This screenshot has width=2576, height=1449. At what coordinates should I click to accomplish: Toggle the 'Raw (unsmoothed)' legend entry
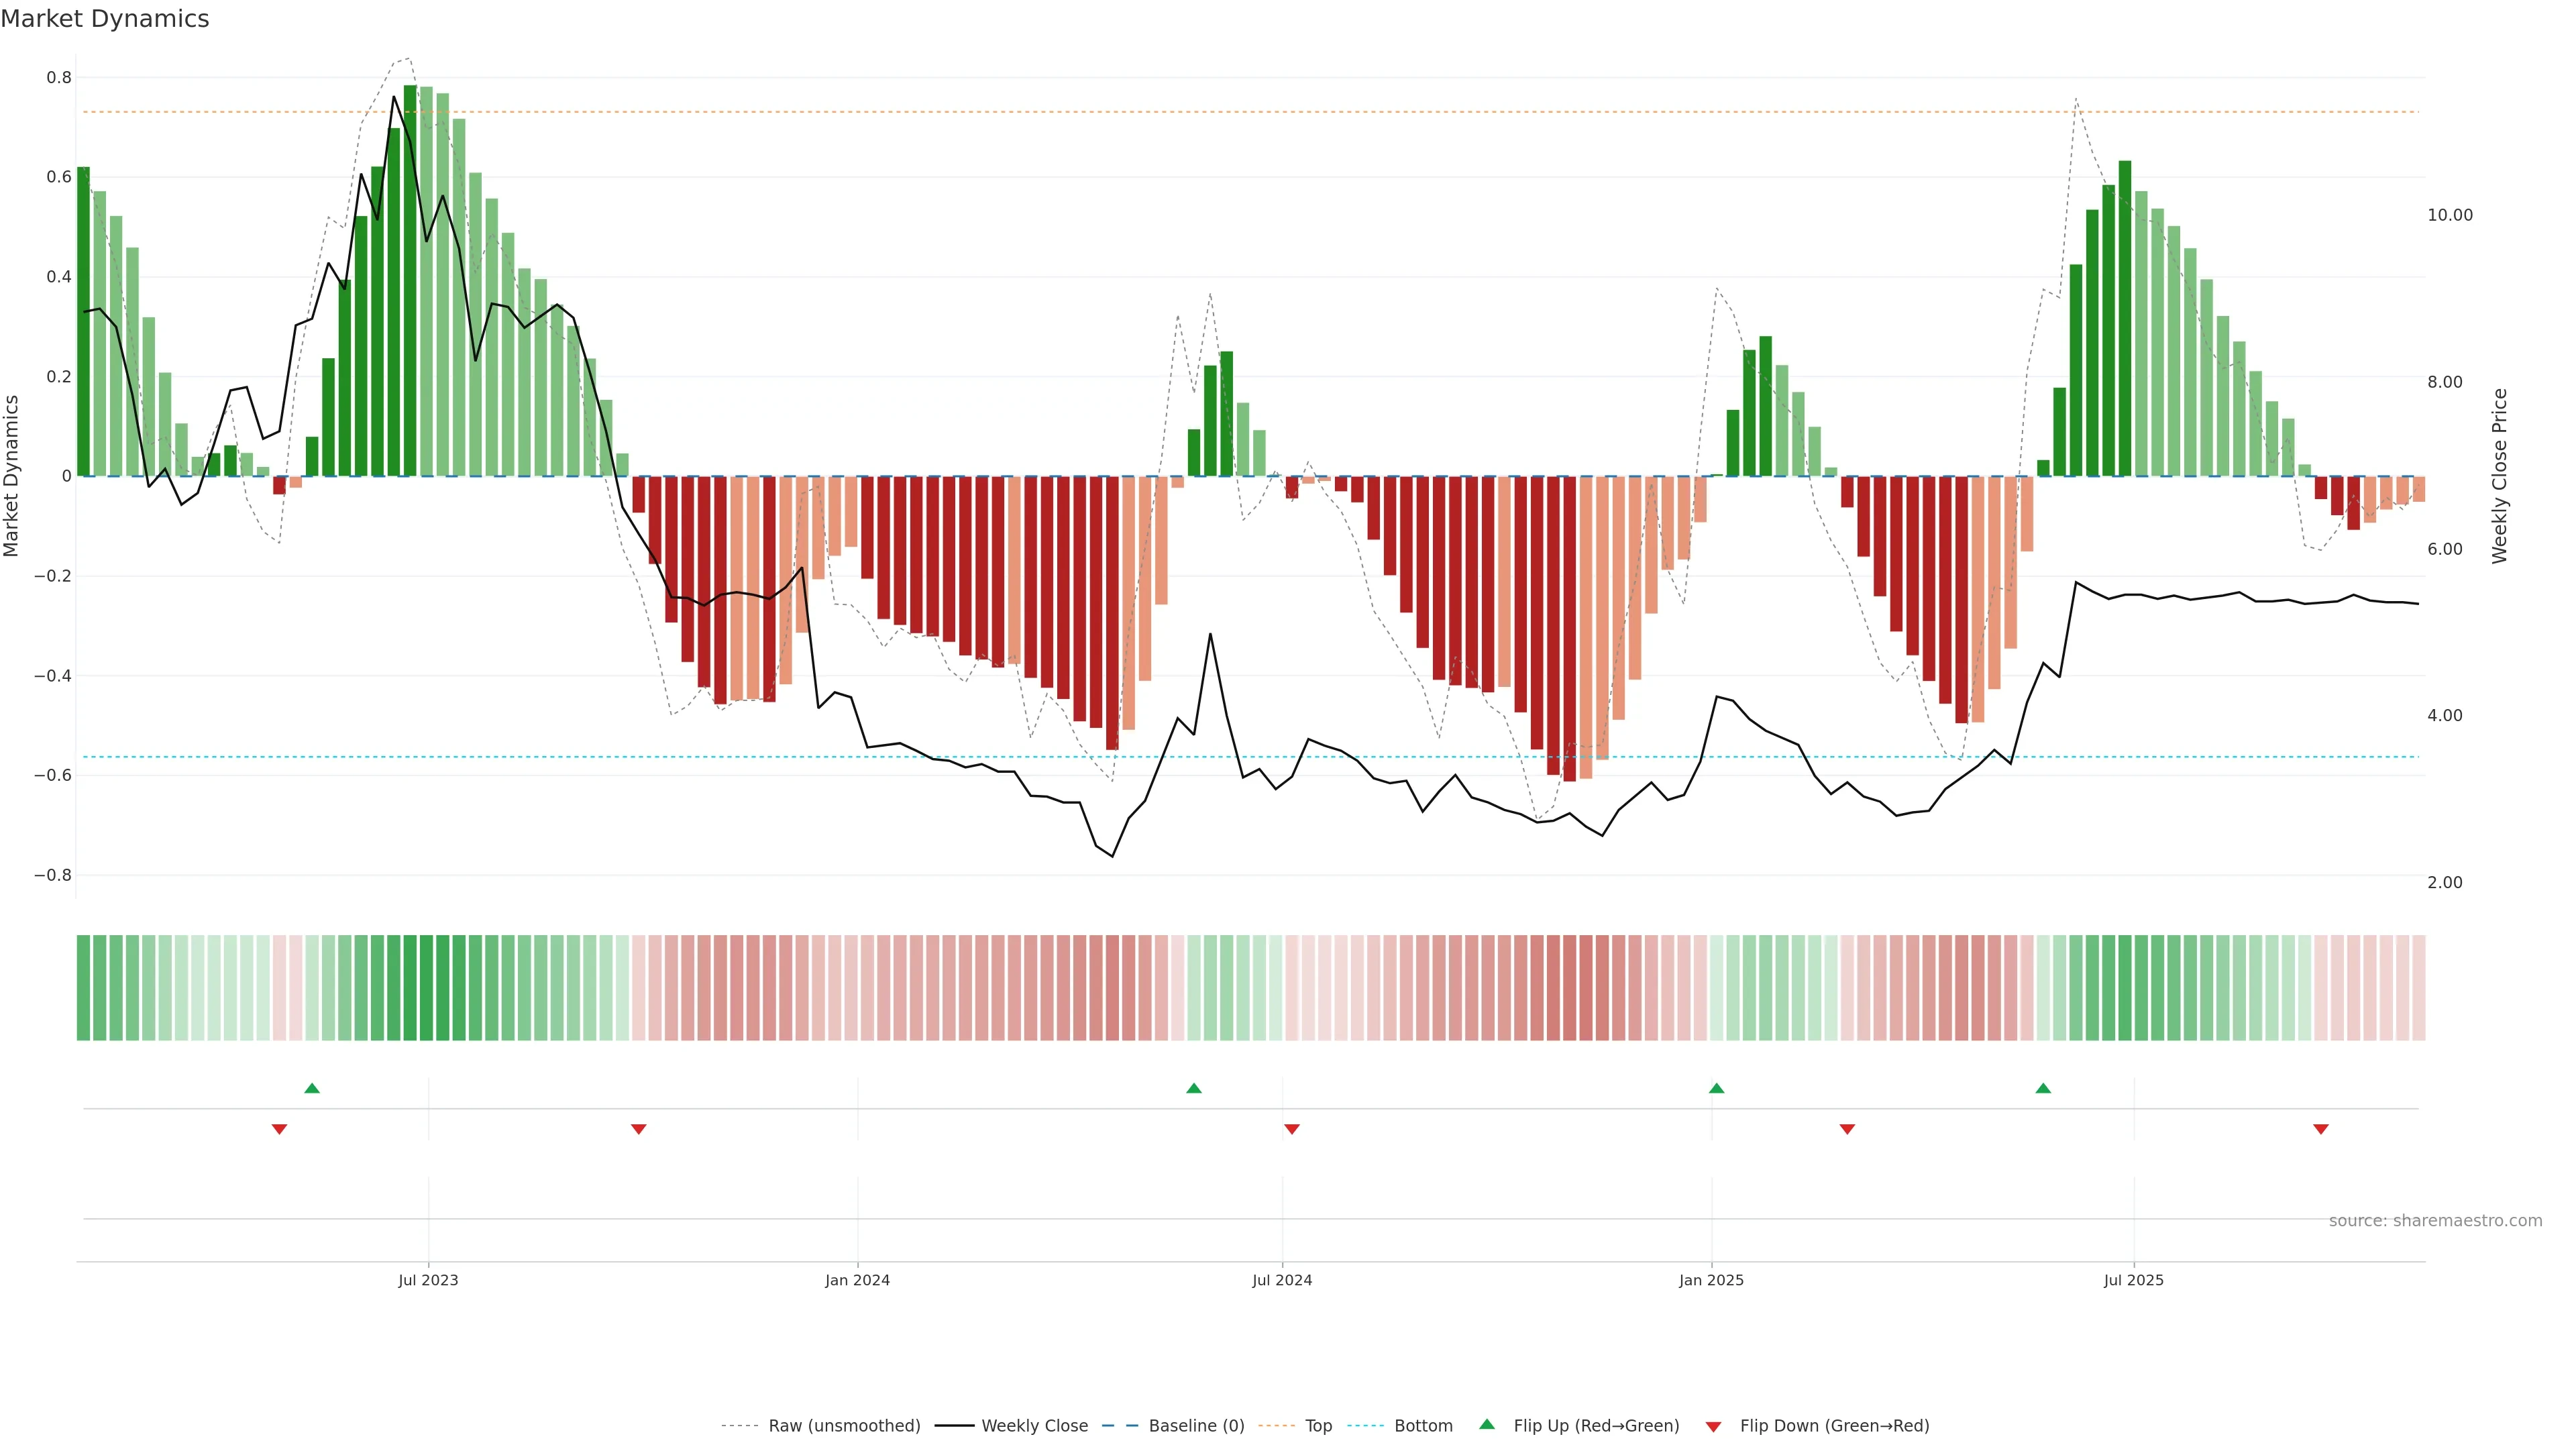click(844, 1426)
